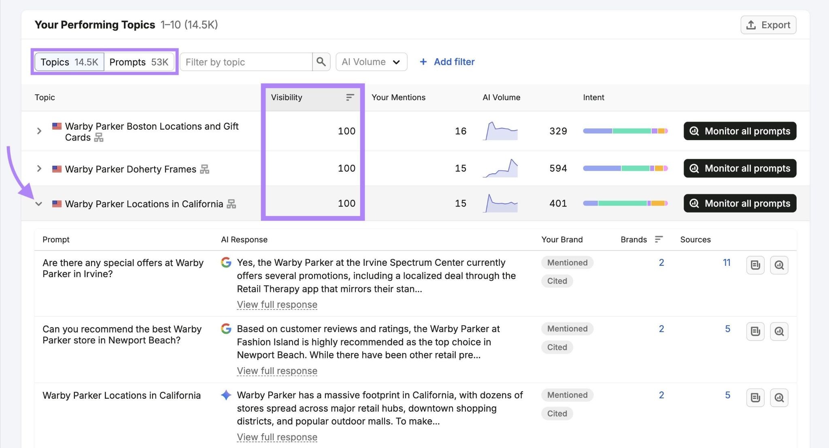
Task: Switch to the Prompts 53K tab
Action: [x=139, y=62]
